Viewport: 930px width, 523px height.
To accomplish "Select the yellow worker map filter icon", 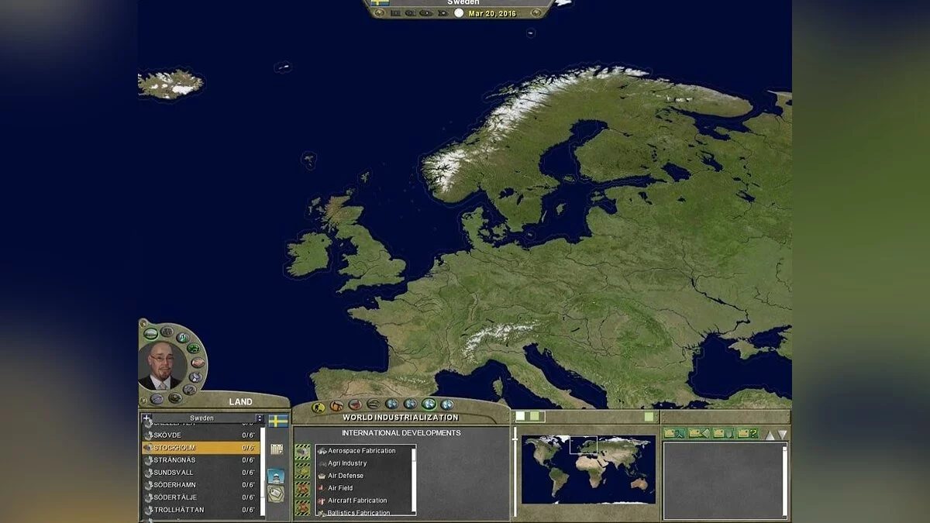I will pyautogui.click(x=319, y=408).
